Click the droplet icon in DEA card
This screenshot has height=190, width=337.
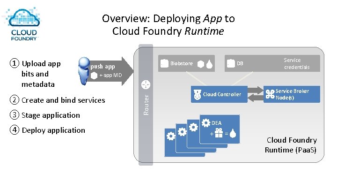click(233, 133)
